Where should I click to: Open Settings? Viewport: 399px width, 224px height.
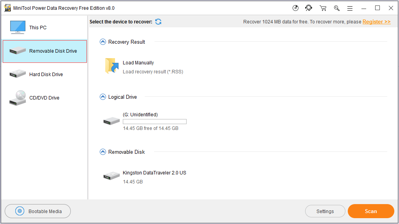coord(325,211)
